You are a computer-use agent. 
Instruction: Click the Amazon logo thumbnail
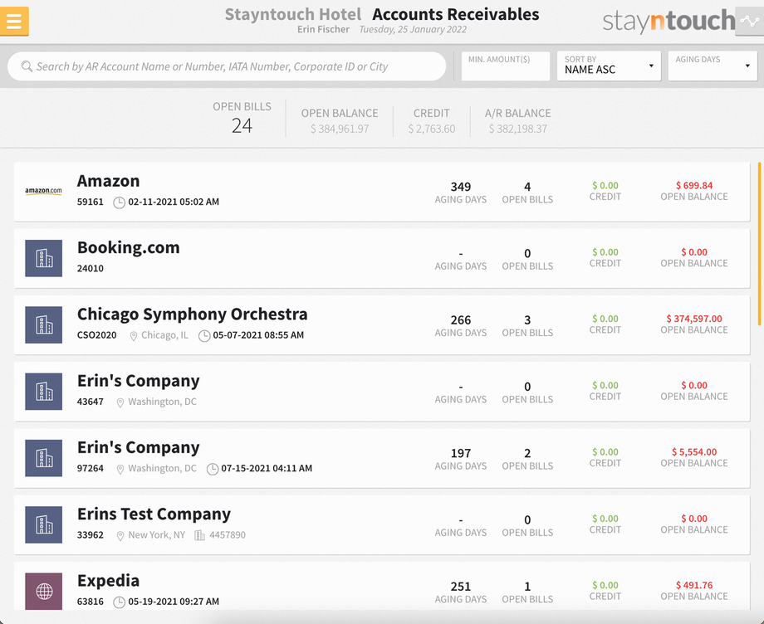tap(43, 191)
